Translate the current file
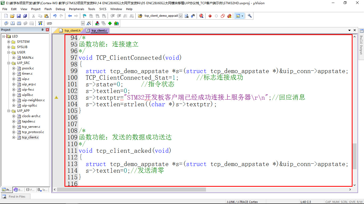 click(6, 23)
